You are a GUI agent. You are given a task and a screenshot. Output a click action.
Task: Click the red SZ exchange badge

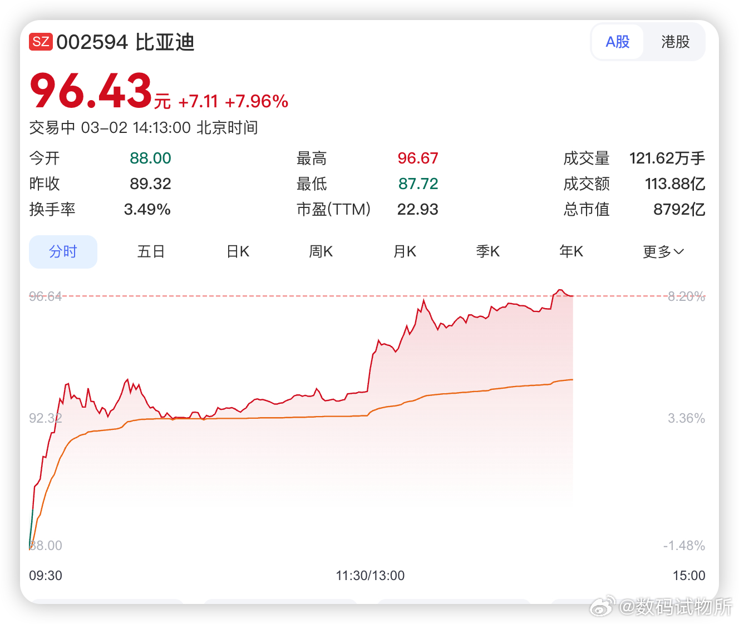coord(41,42)
